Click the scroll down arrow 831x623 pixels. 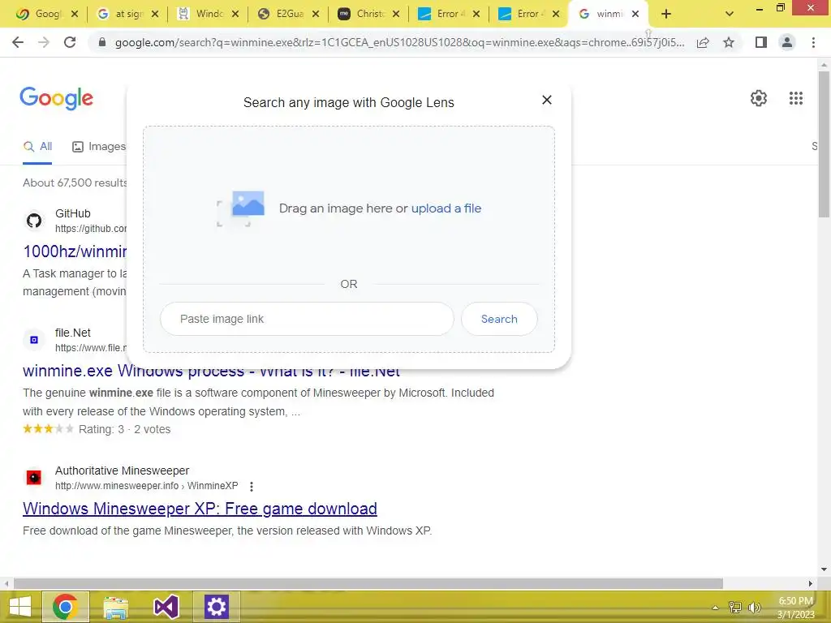click(x=824, y=569)
